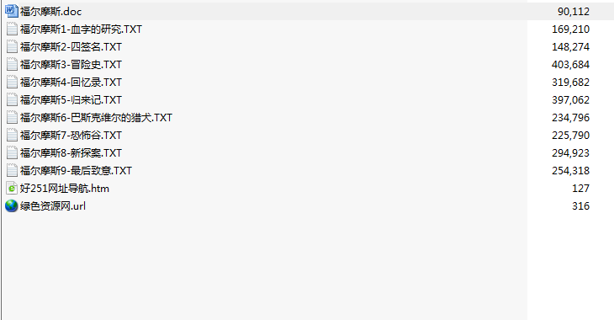Click the size 234,796 in the list

coord(570,117)
